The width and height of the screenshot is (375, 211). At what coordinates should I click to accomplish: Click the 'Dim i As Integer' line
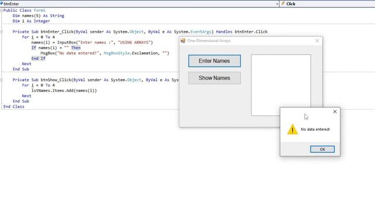coord(31,21)
